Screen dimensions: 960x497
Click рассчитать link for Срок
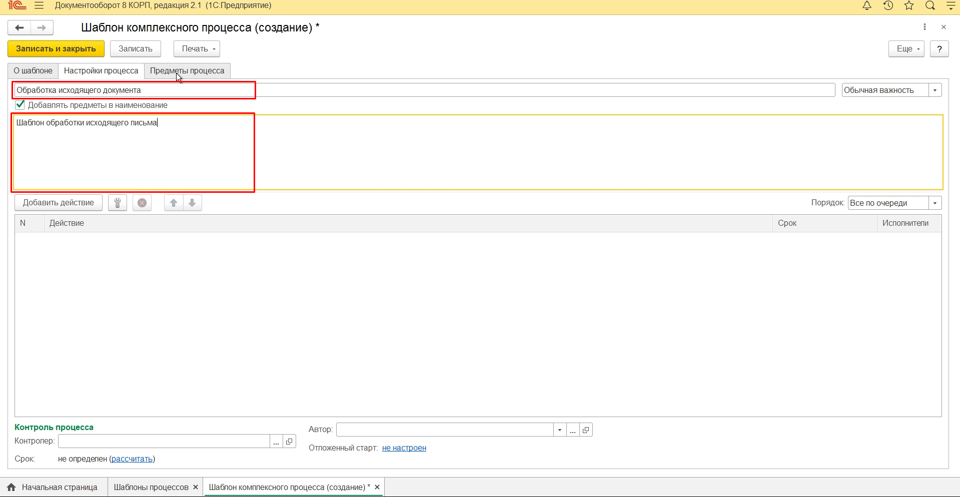point(132,459)
